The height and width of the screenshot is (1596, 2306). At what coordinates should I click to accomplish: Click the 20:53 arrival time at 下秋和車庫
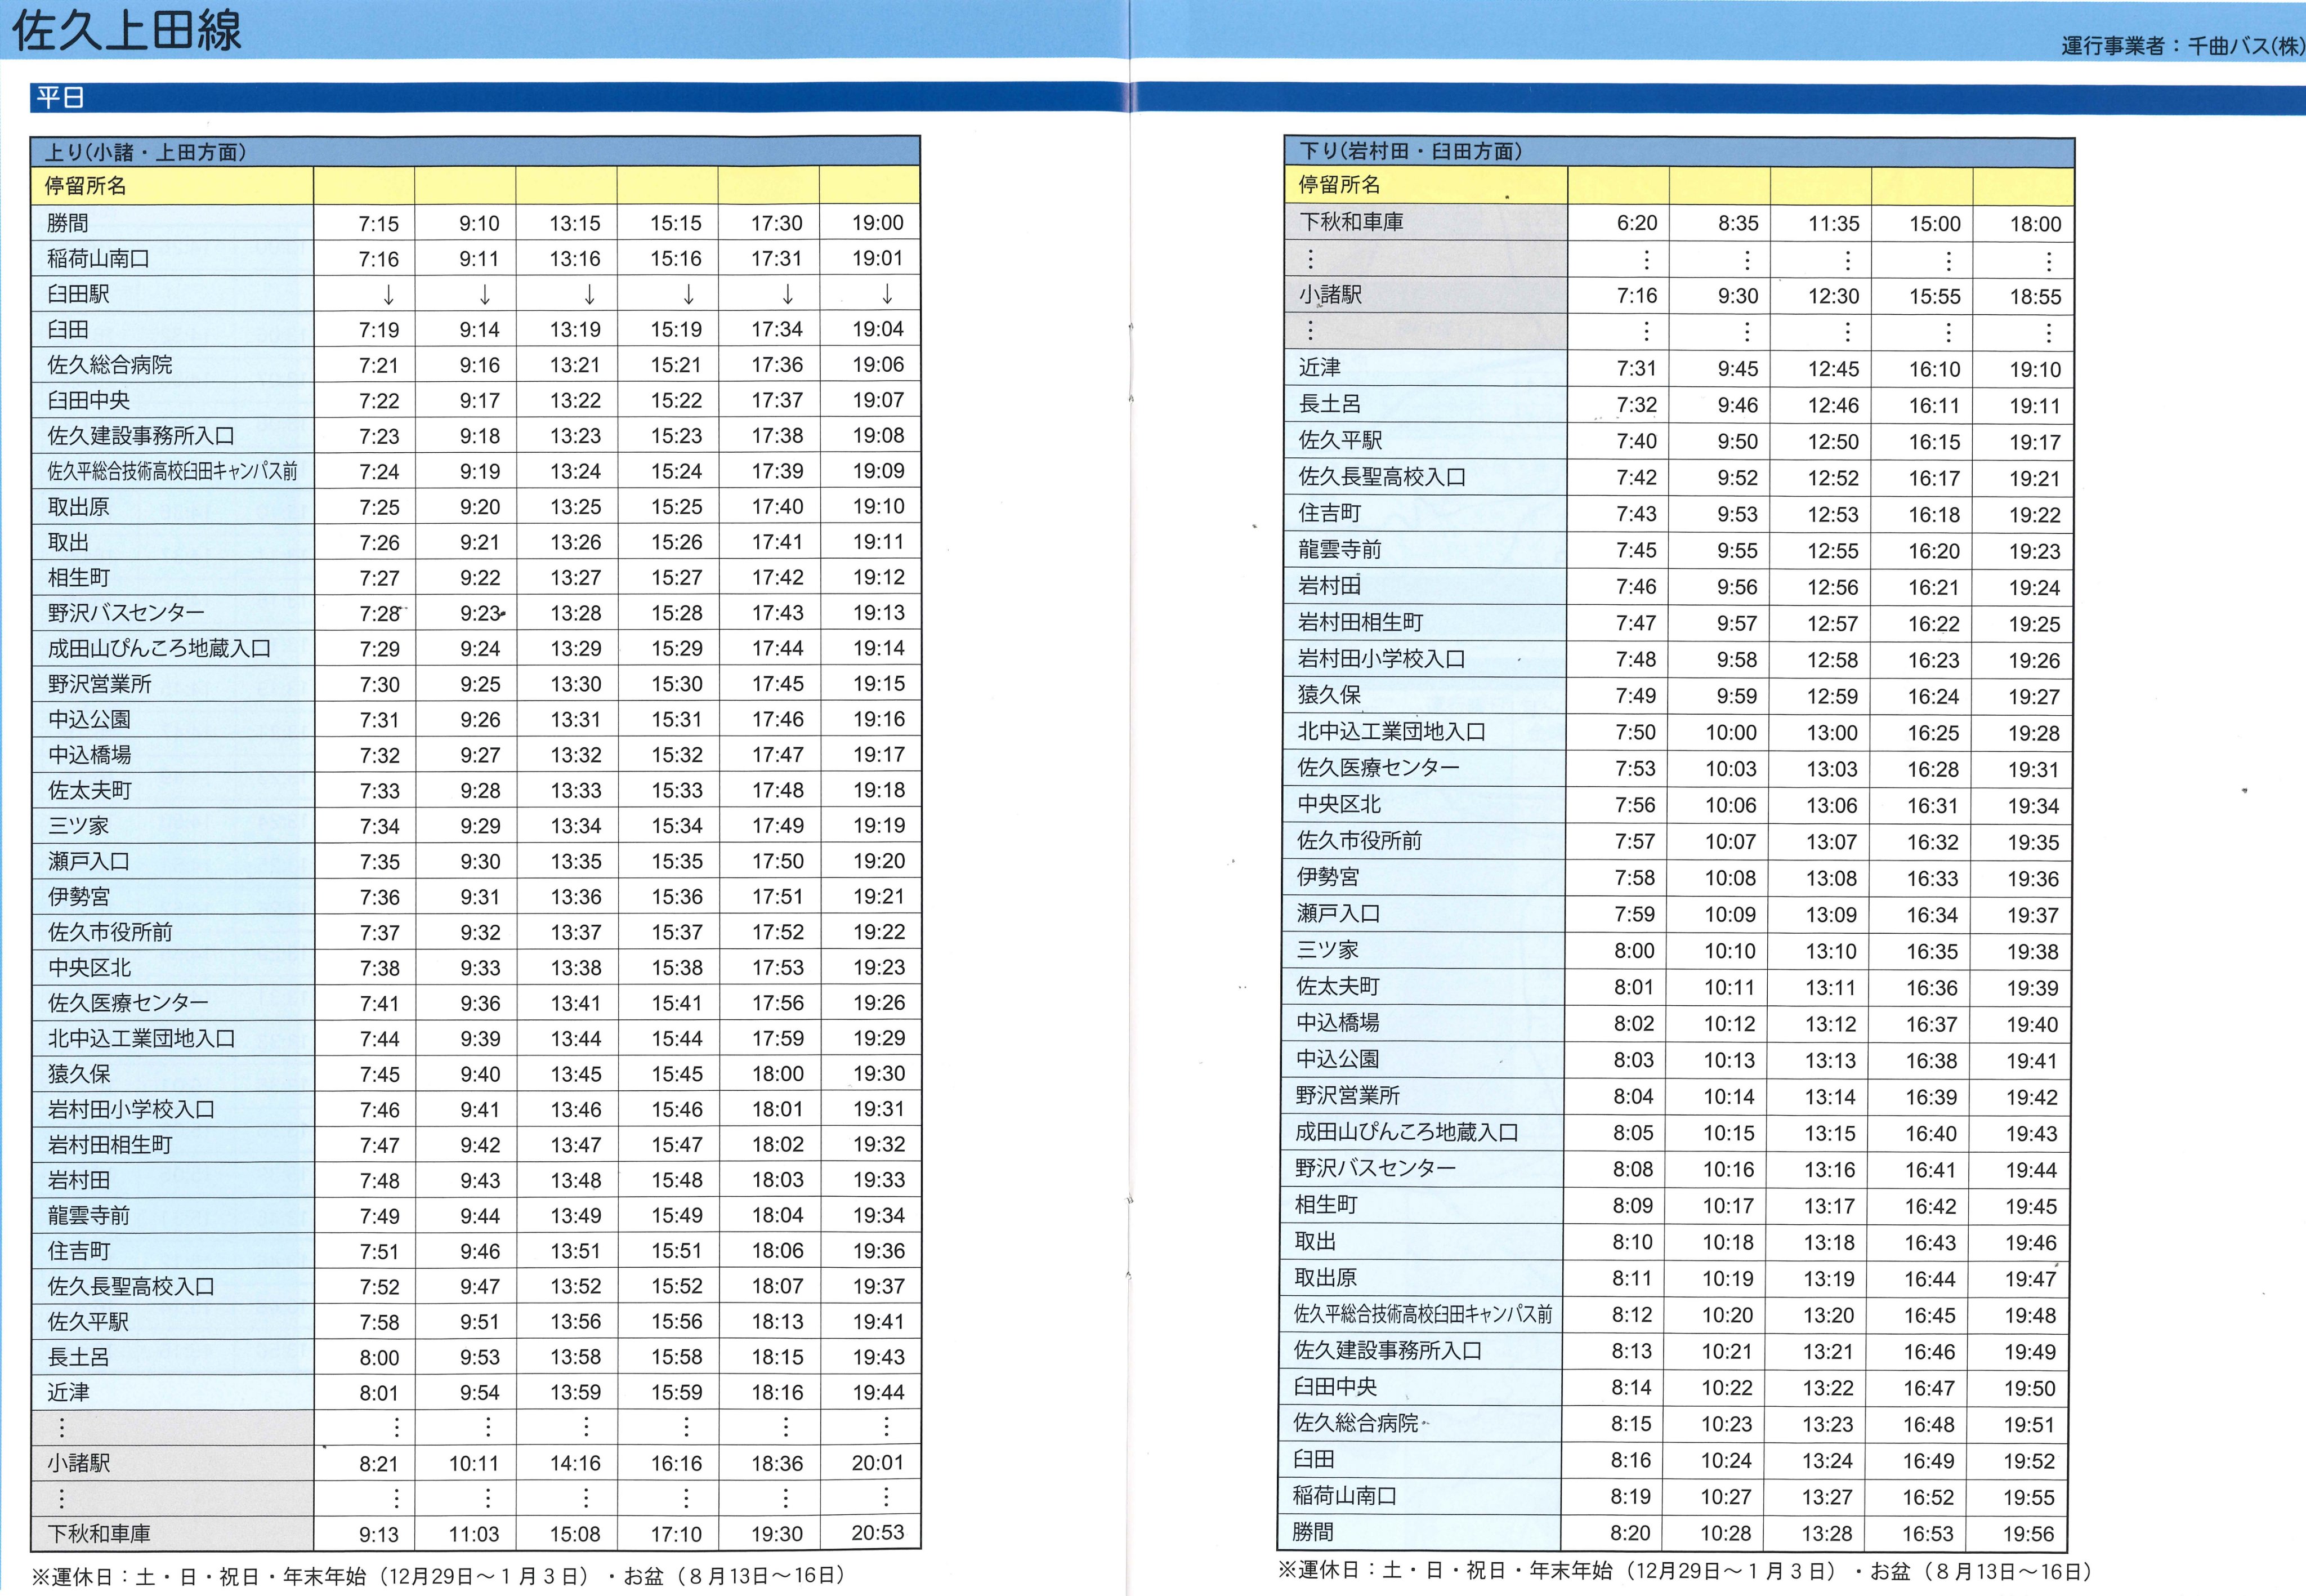pos(878,1533)
